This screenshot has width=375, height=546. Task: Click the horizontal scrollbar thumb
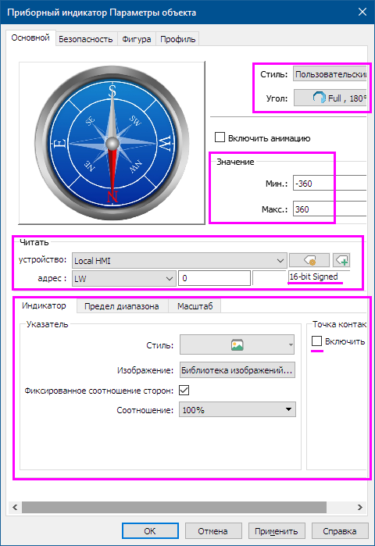pyautogui.click(x=174, y=507)
